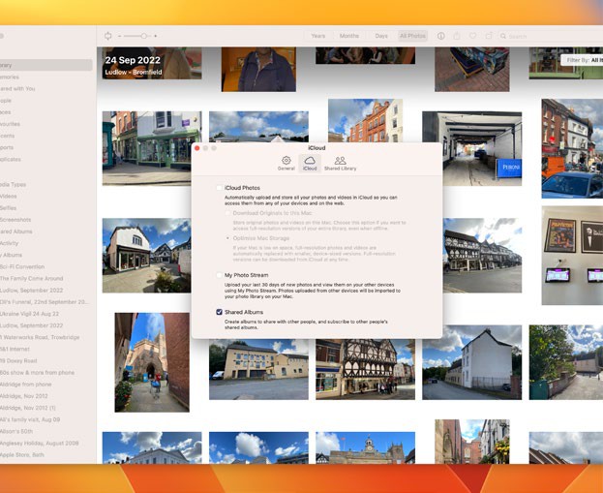The image size is (603, 493).
Task: Click the aspect ratio icon left of zoom slider
Action: coord(108,36)
